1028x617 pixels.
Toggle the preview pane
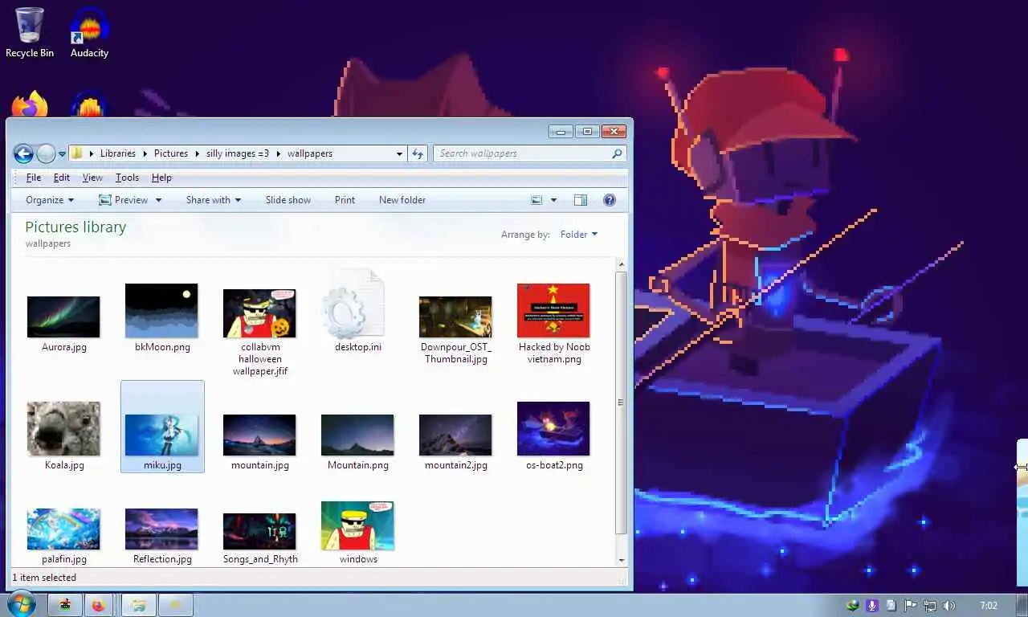click(x=581, y=200)
